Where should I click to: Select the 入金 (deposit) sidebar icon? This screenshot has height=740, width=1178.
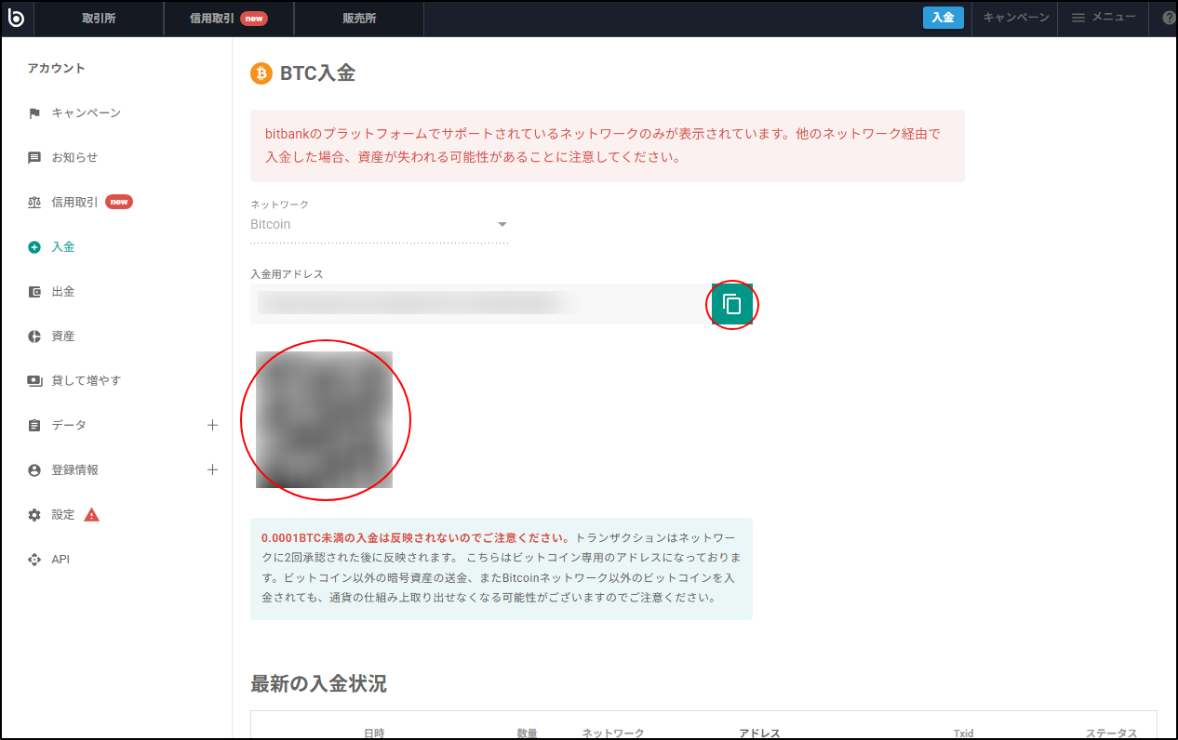[33, 246]
